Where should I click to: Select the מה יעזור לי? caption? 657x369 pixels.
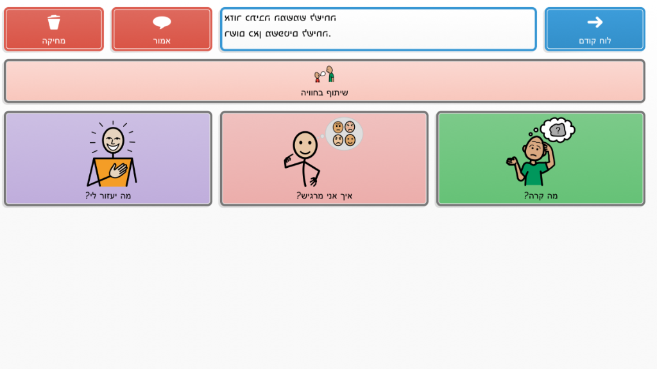[x=108, y=195]
